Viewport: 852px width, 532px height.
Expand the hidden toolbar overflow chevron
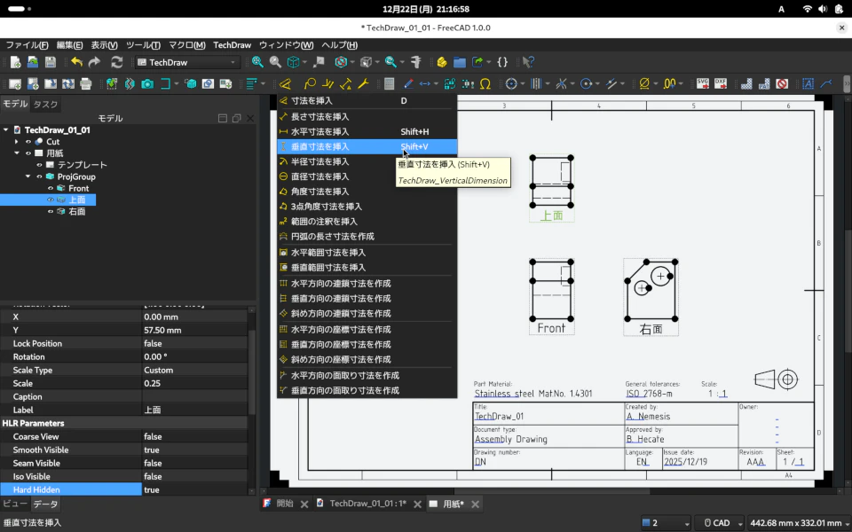pyautogui.click(x=847, y=83)
